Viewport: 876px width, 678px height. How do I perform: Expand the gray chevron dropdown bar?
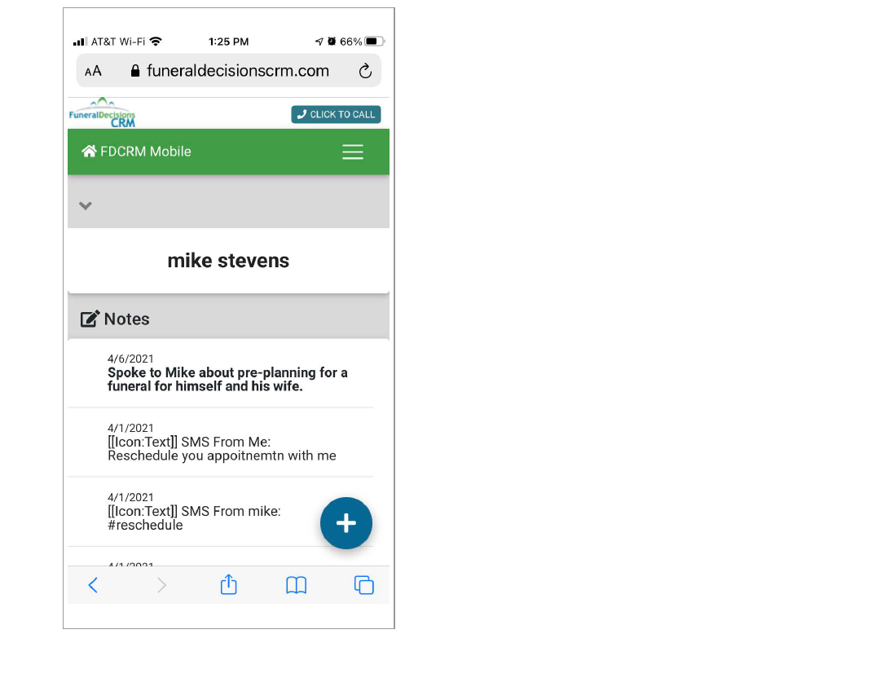click(86, 205)
